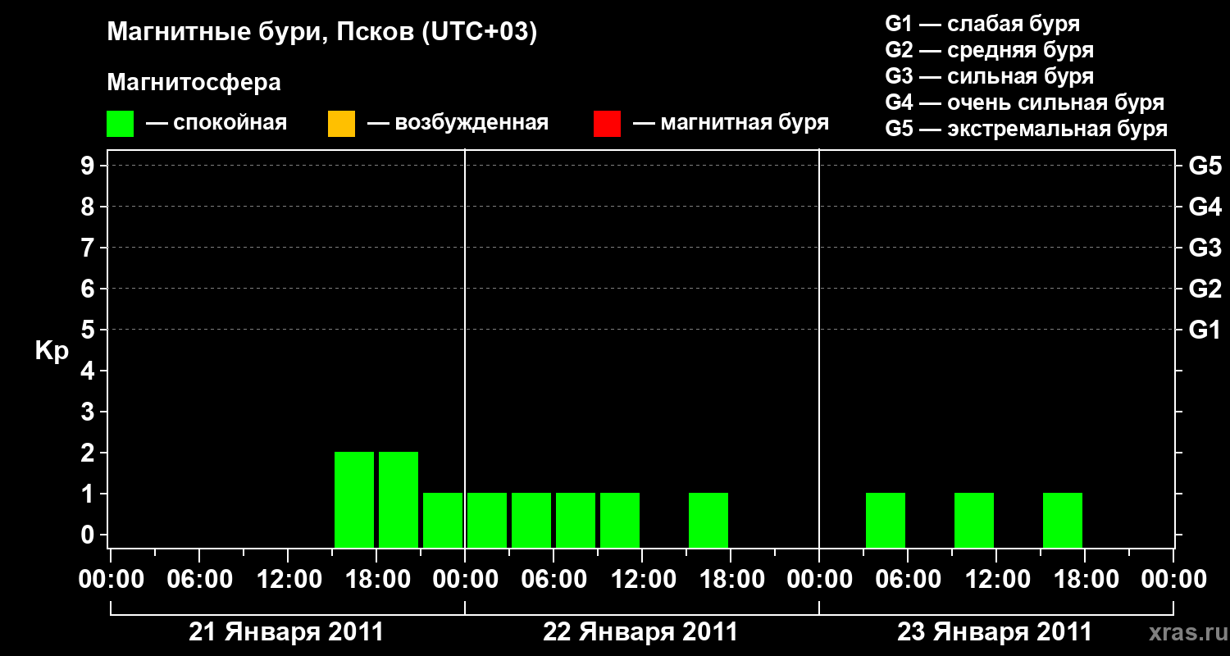Click the green 'спокойная' legend swatch
The height and width of the screenshot is (656, 1230).
(120, 124)
